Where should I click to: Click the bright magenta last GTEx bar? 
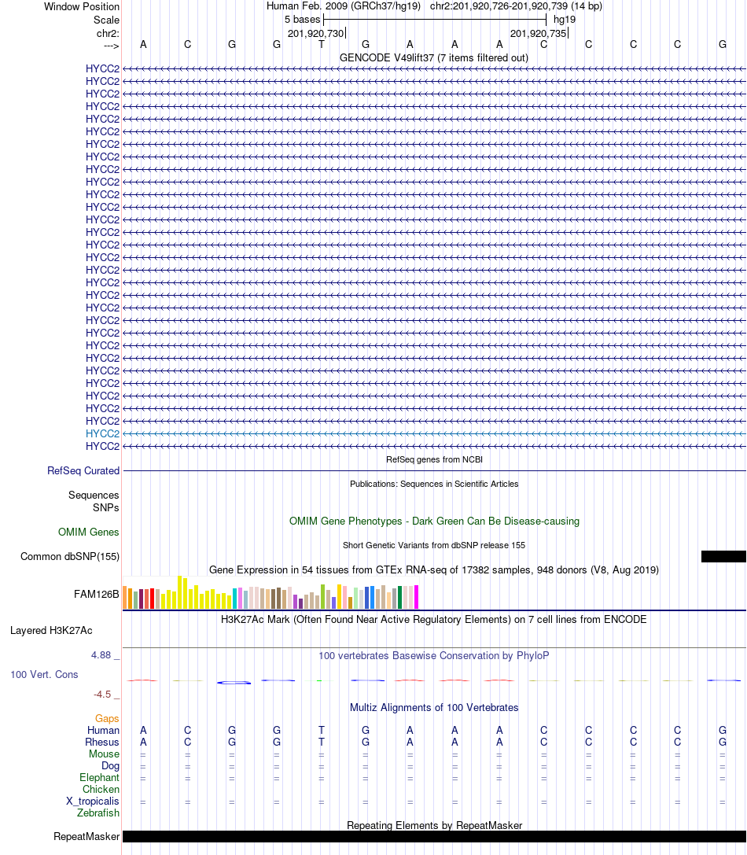point(417,597)
